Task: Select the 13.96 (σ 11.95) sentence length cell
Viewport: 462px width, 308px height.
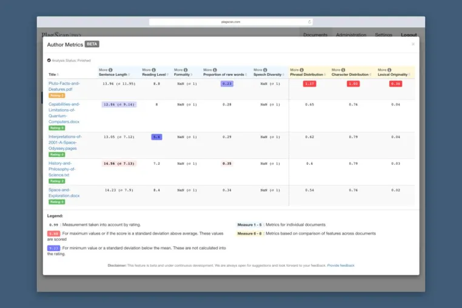Action: (119, 84)
